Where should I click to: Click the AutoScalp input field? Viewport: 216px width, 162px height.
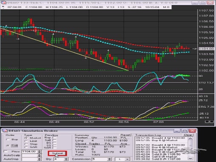[x=30, y=155]
